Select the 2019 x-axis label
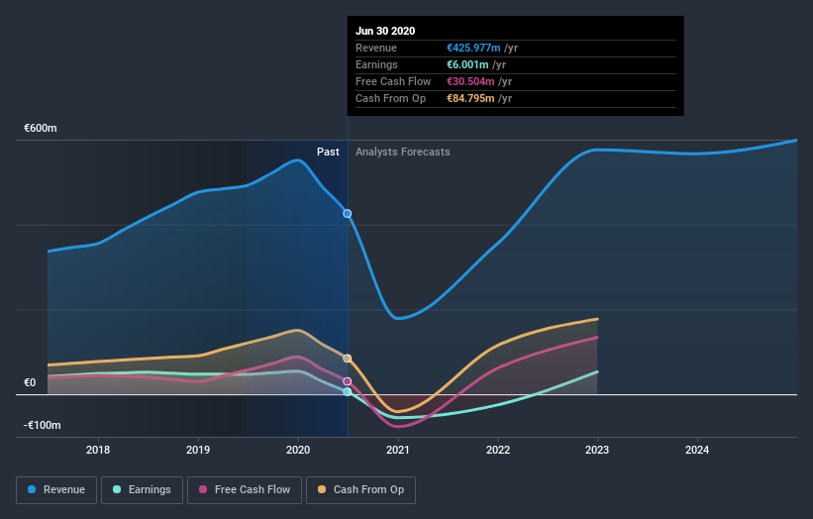Screen dimensions: 813x519 point(198,450)
